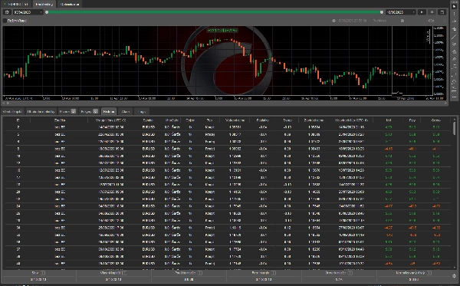
Task: Open the Logy tab
Action: tap(142, 111)
